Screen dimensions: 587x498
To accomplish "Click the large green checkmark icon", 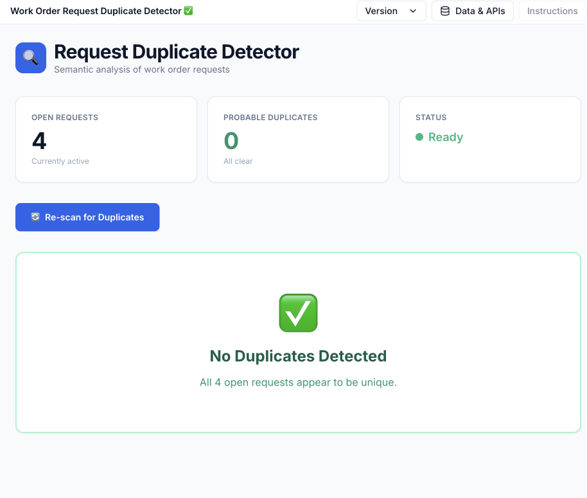I will pos(298,313).
